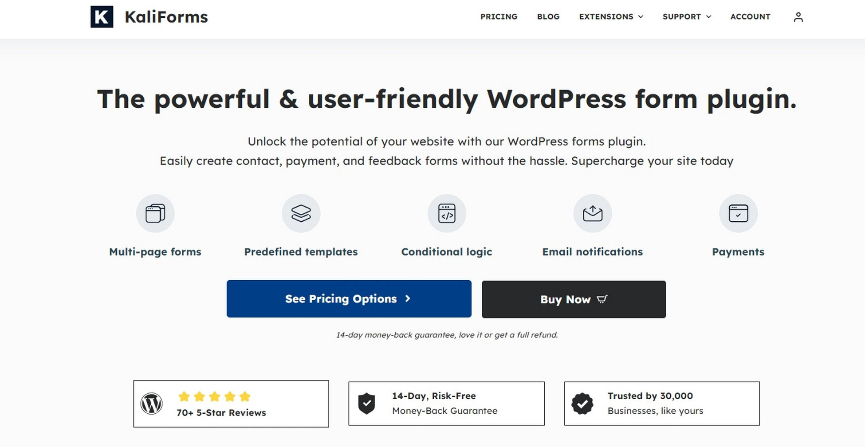Expand the Extensions dropdown menu

[x=611, y=17]
